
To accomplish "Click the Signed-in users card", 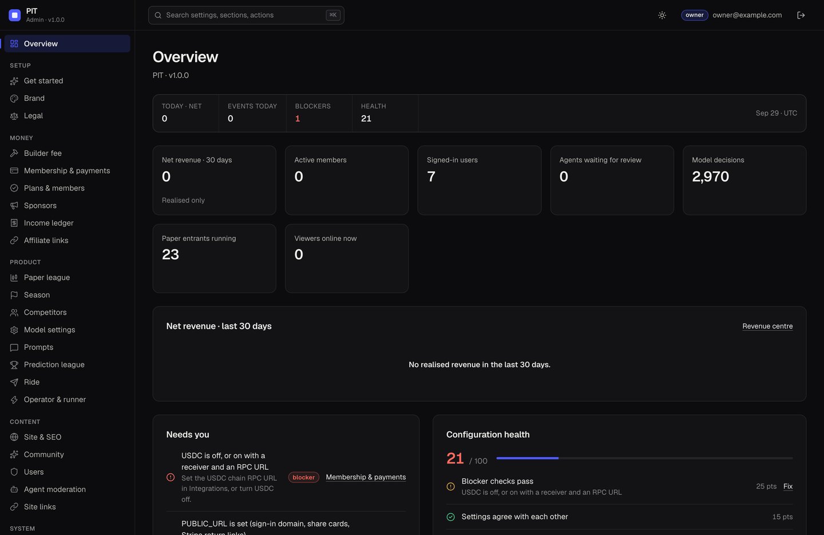I will tap(480, 180).
